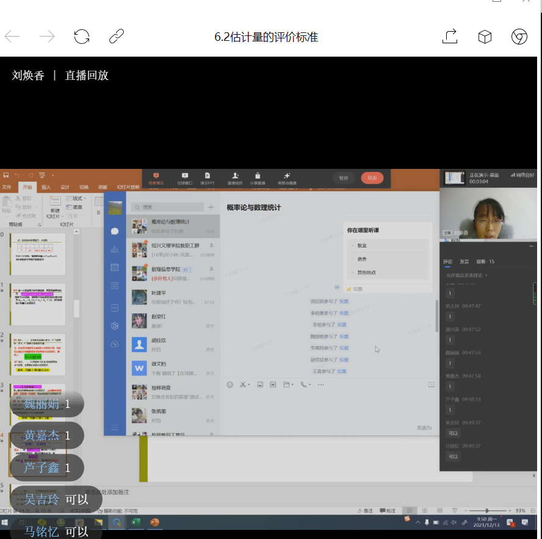The height and width of the screenshot is (539, 542).
Task: Click the emoji icon in chat input bar
Action: coord(230,385)
